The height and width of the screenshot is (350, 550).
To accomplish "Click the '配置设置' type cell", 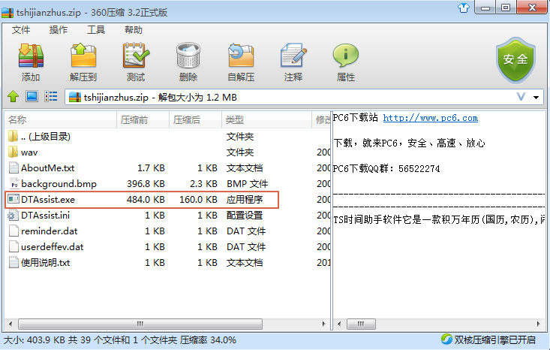I will (245, 216).
